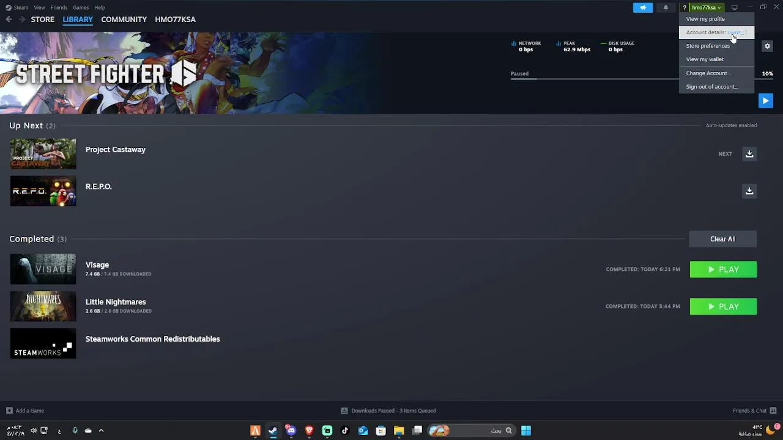Open the R.E.P.O. title
783x440 pixels.
coord(98,187)
